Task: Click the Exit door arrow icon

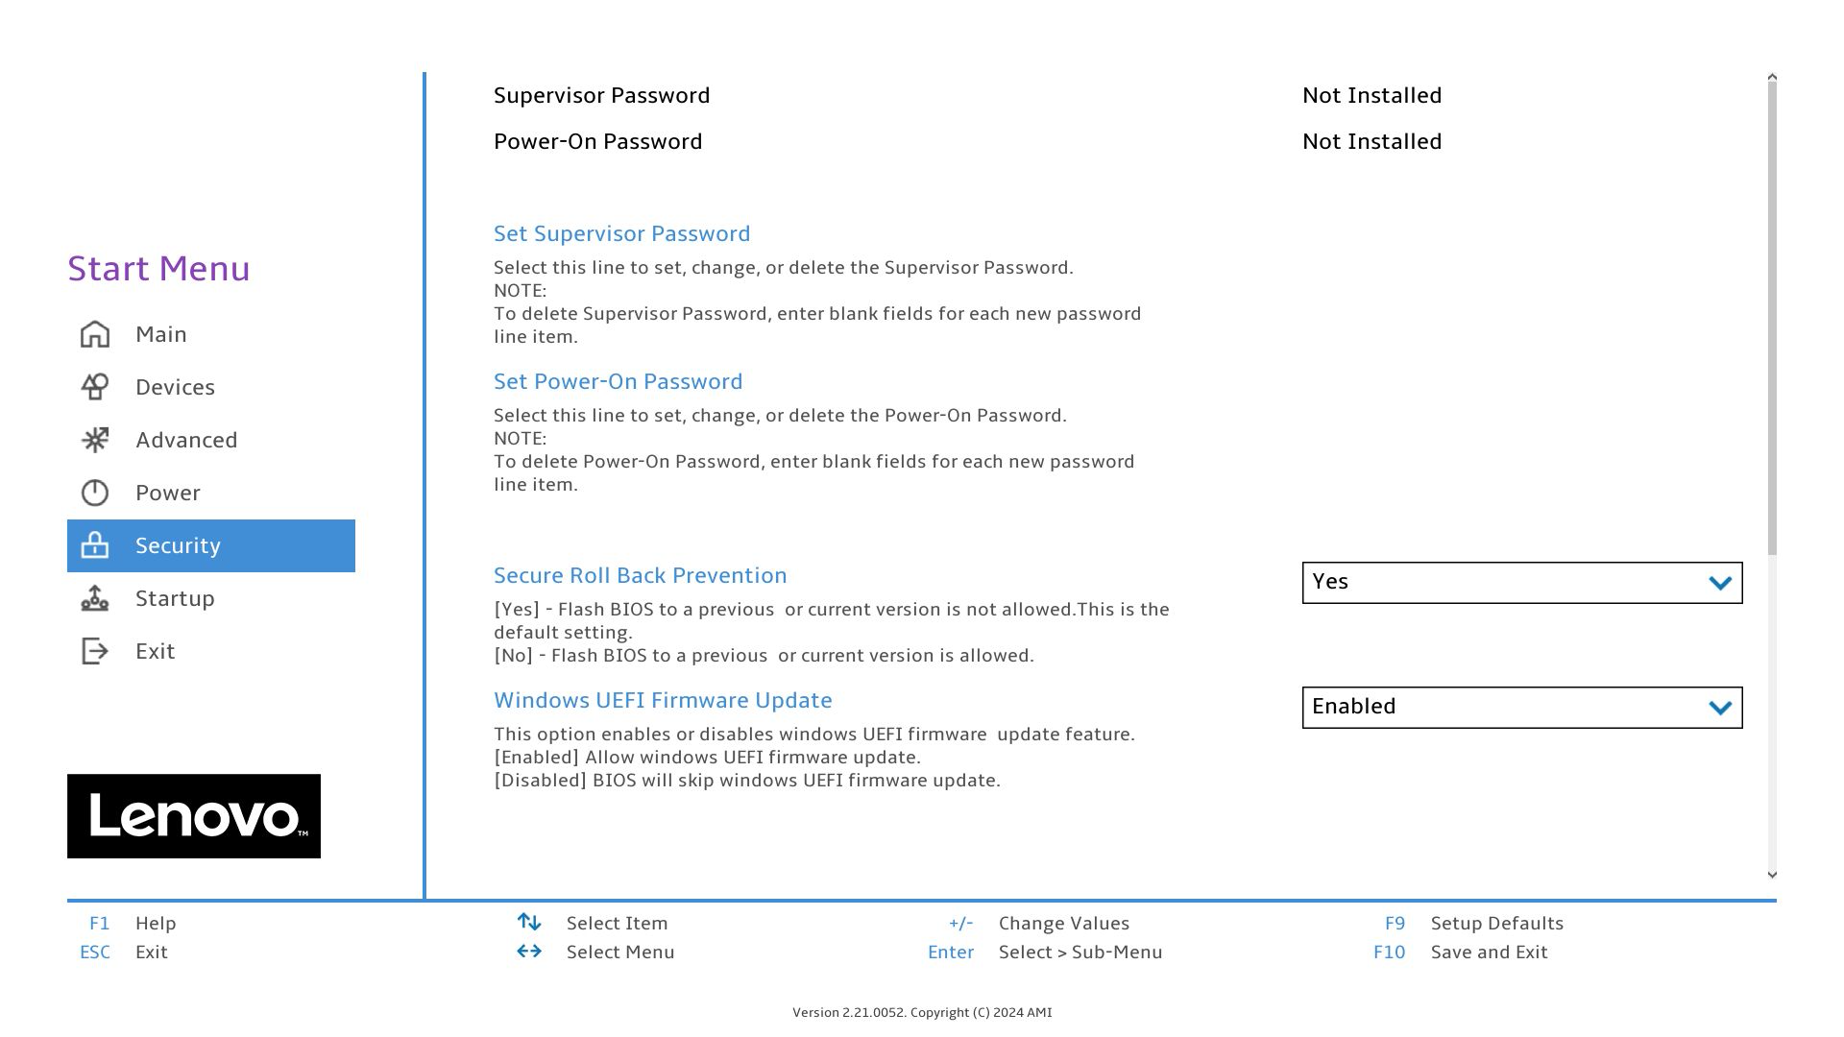Action: tap(95, 651)
